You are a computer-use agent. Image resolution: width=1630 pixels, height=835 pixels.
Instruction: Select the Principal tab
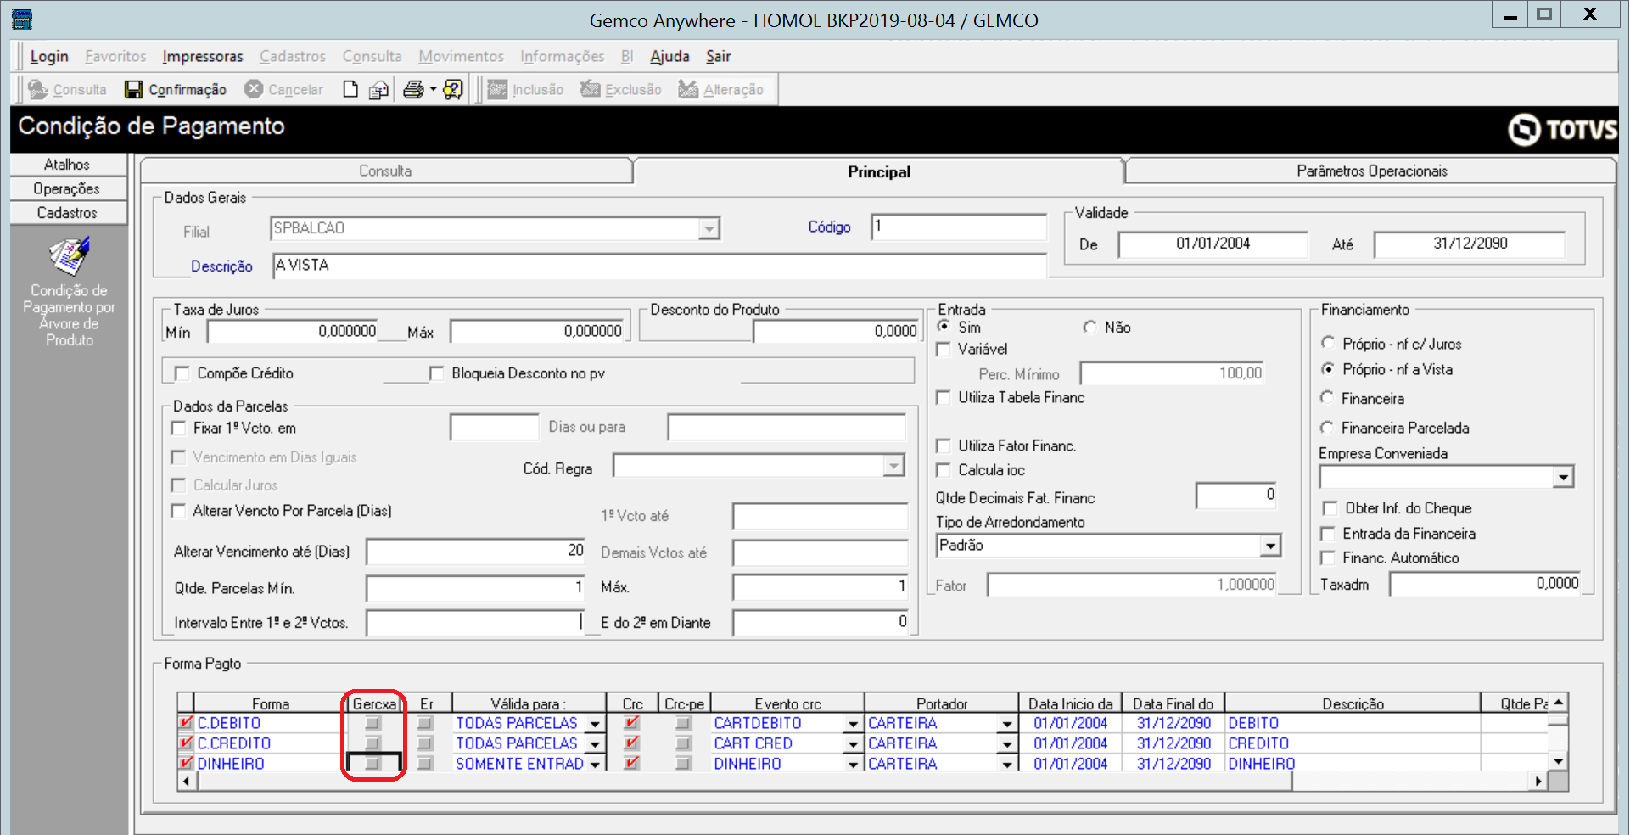pos(878,171)
